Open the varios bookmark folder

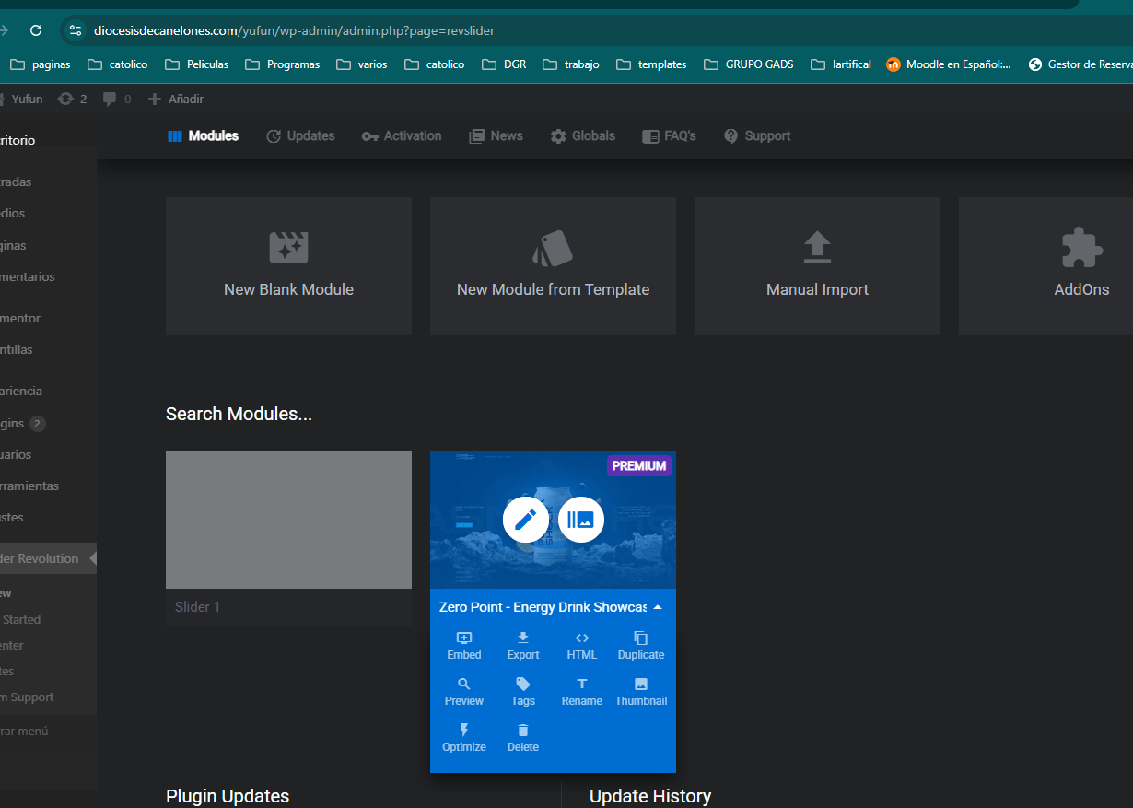pos(361,64)
